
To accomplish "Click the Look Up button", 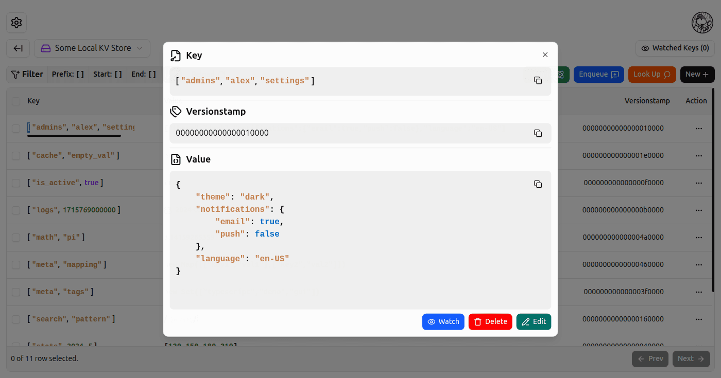I will pos(652,75).
